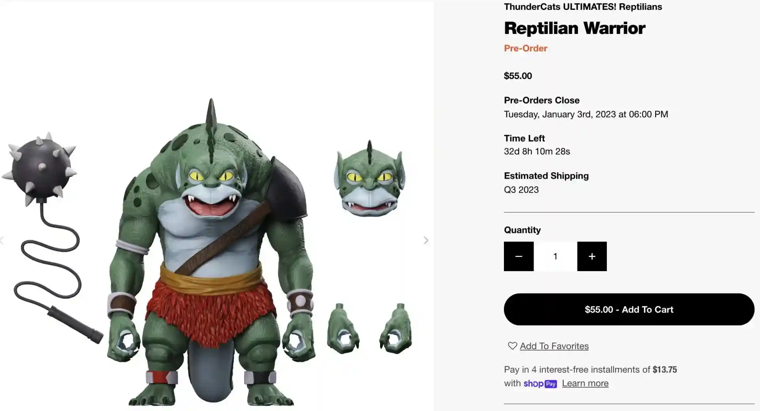Click the right spare hand accessory
760x411 pixels.
pos(397,329)
